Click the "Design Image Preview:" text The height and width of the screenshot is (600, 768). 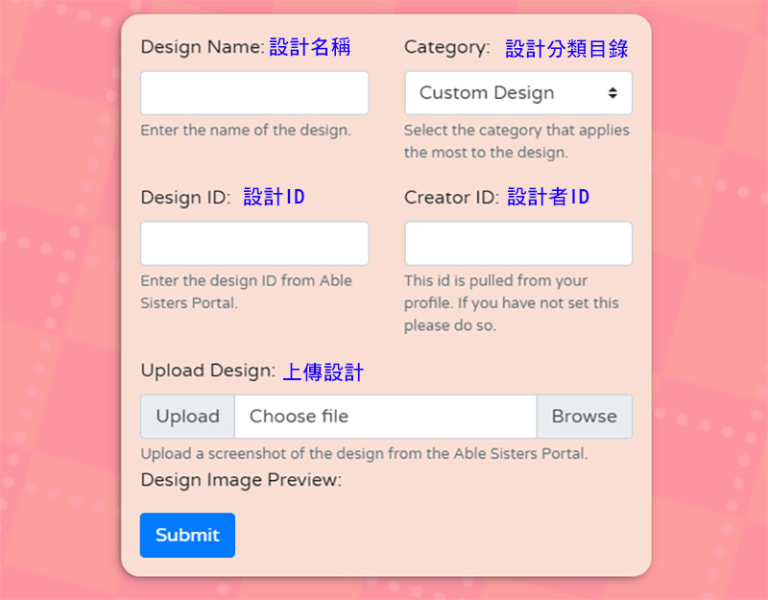point(241,480)
